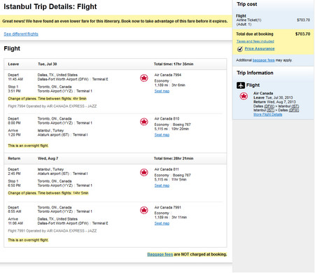Viewport: 315px width, 273px height.
Task: Click the Air Canada logo for flight 7994
Action: 144,78
